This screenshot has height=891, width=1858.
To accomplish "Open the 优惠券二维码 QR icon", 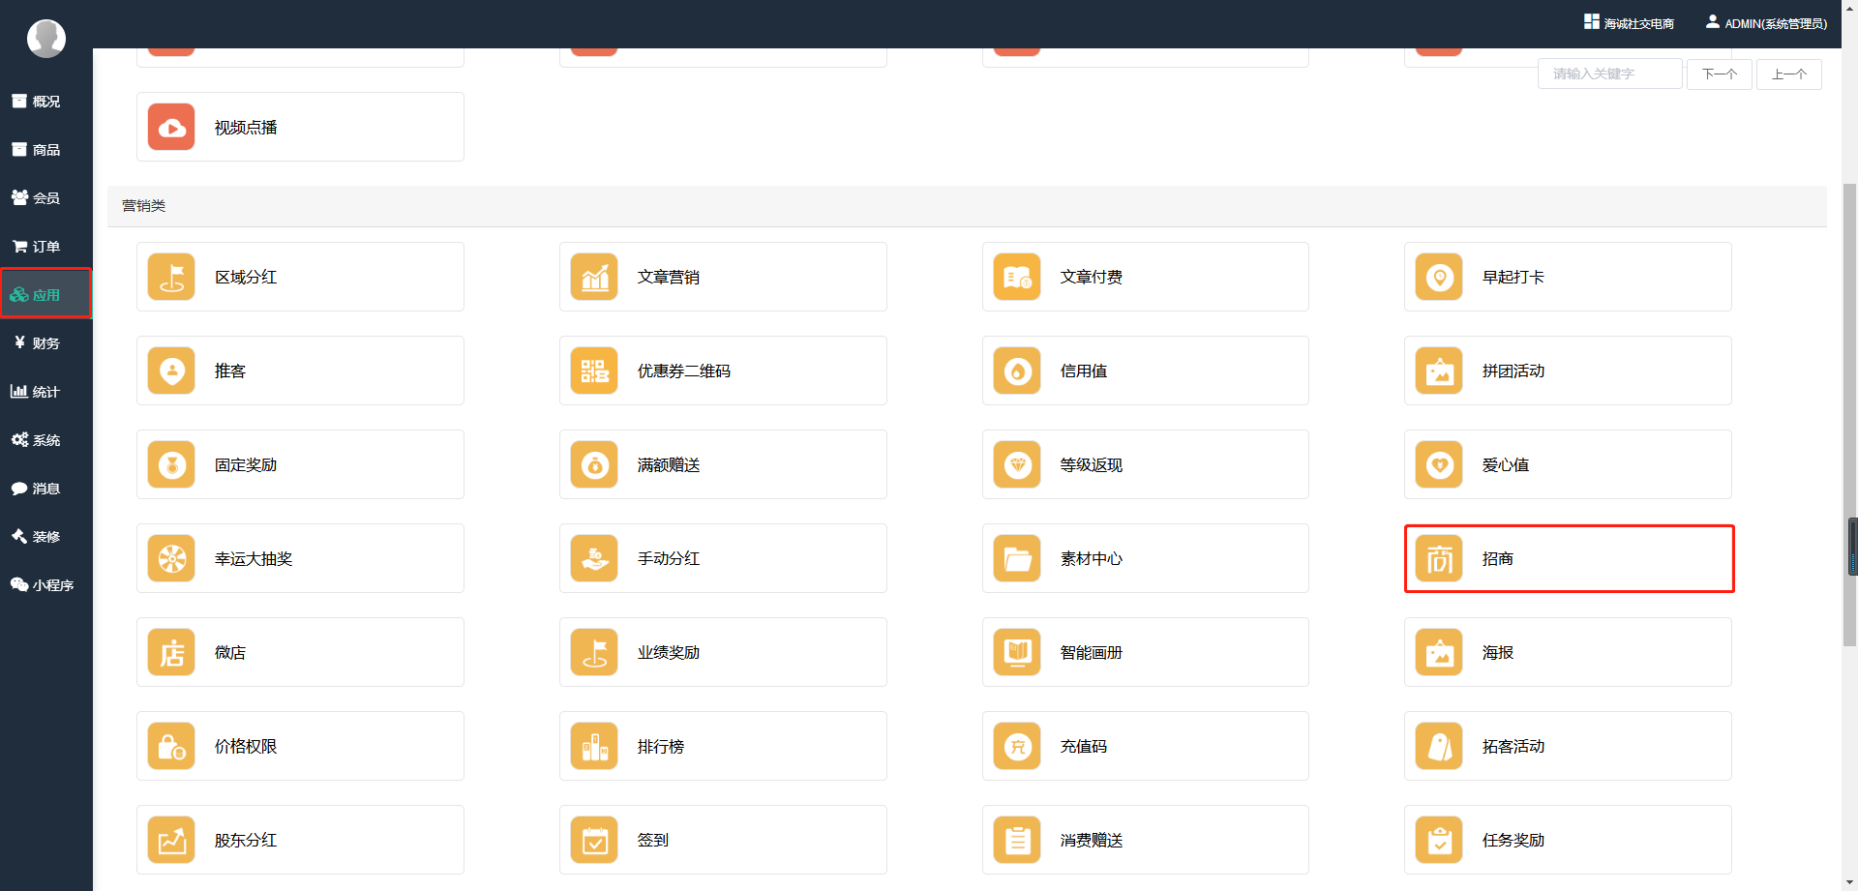I will tap(594, 371).
